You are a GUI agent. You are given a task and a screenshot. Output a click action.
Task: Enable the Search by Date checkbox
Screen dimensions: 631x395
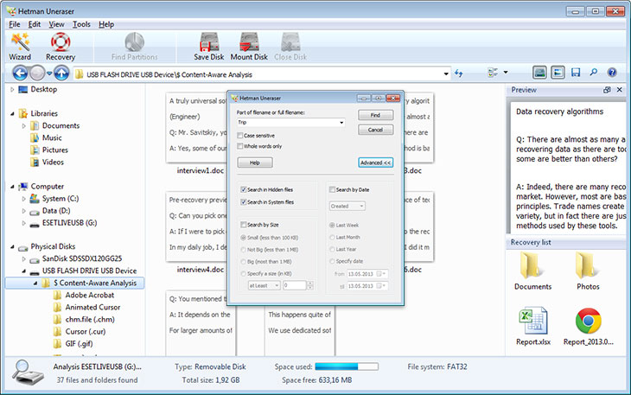332,189
